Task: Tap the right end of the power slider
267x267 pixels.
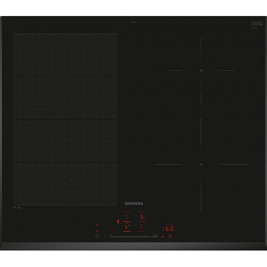Action: (156, 237)
